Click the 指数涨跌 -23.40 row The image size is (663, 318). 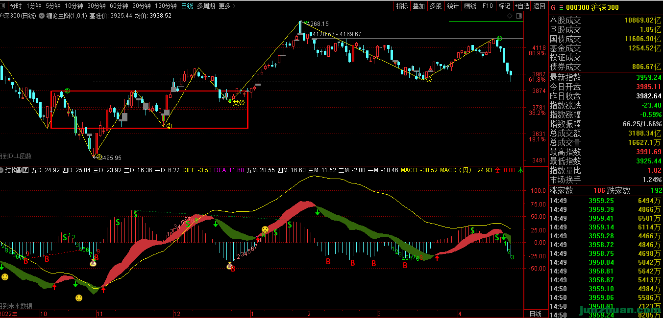point(605,105)
